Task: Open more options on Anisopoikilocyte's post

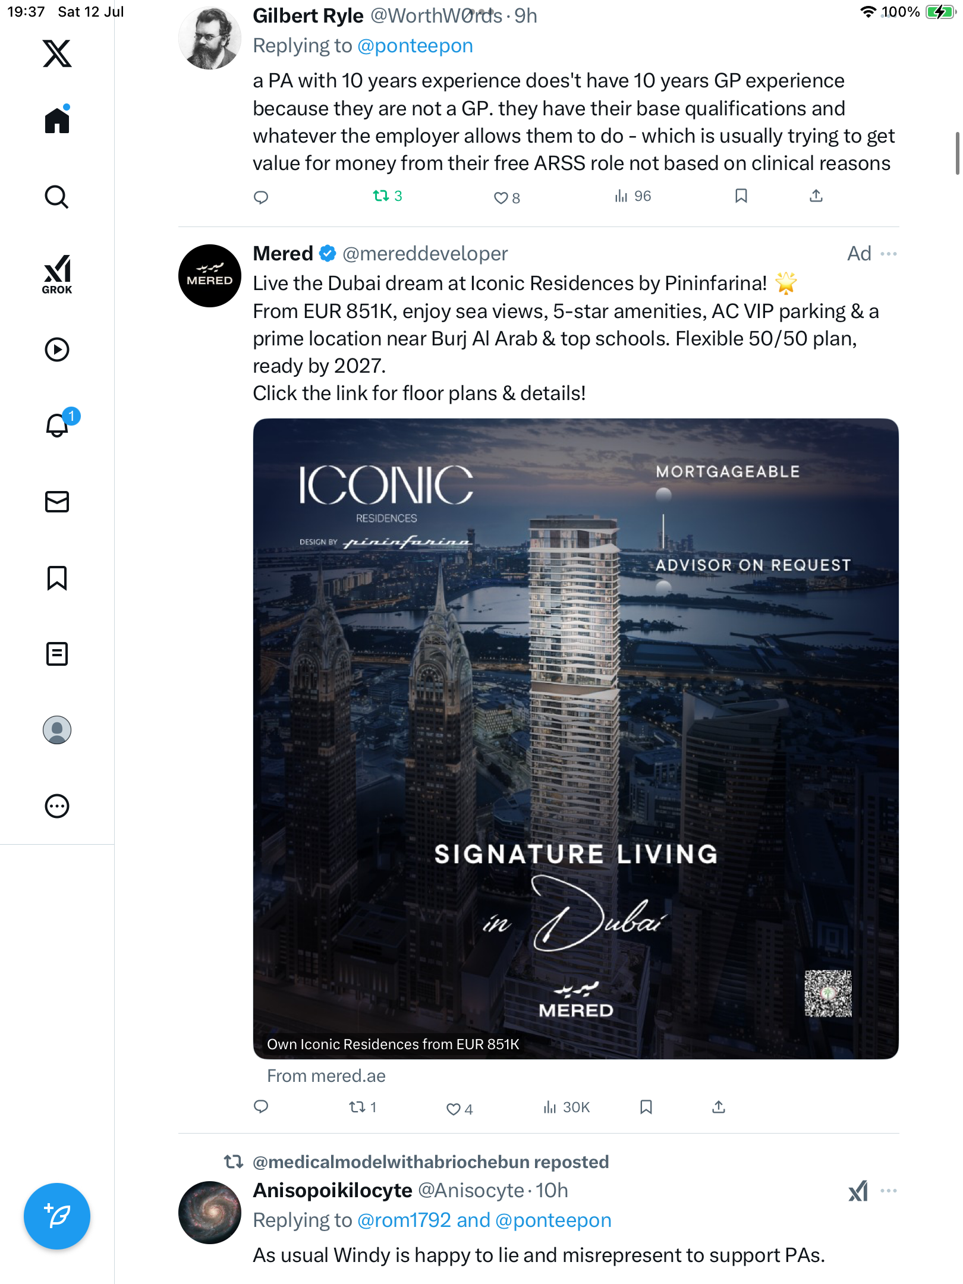Action: pyautogui.click(x=889, y=1191)
